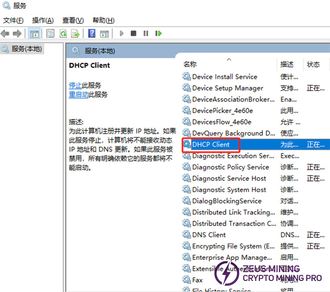Select the Diagnostic Policy Service name
This screenshot has width=330, height=292.
231,167
